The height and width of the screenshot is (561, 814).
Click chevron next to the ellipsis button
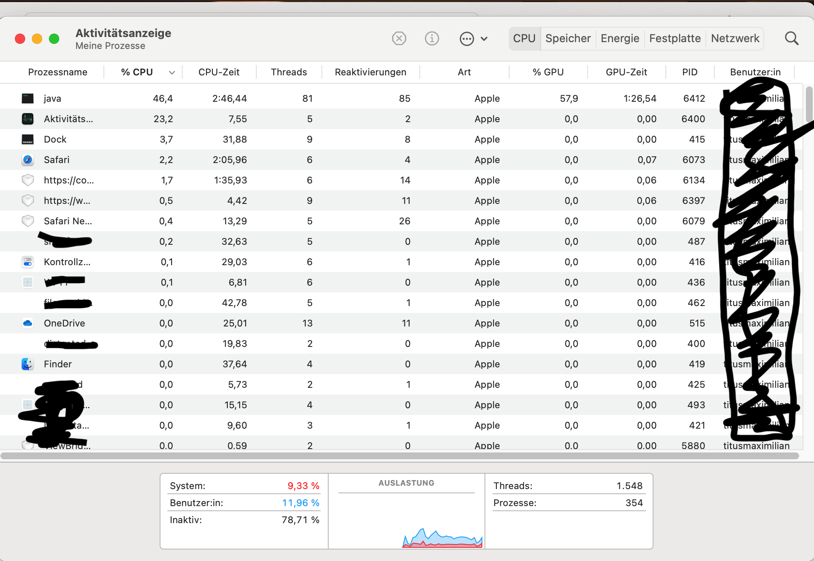[x=484, y=39]
